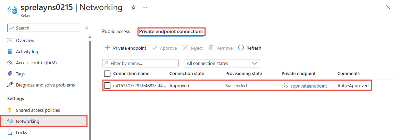Open Tags in the sidebar

coord(20,74)
